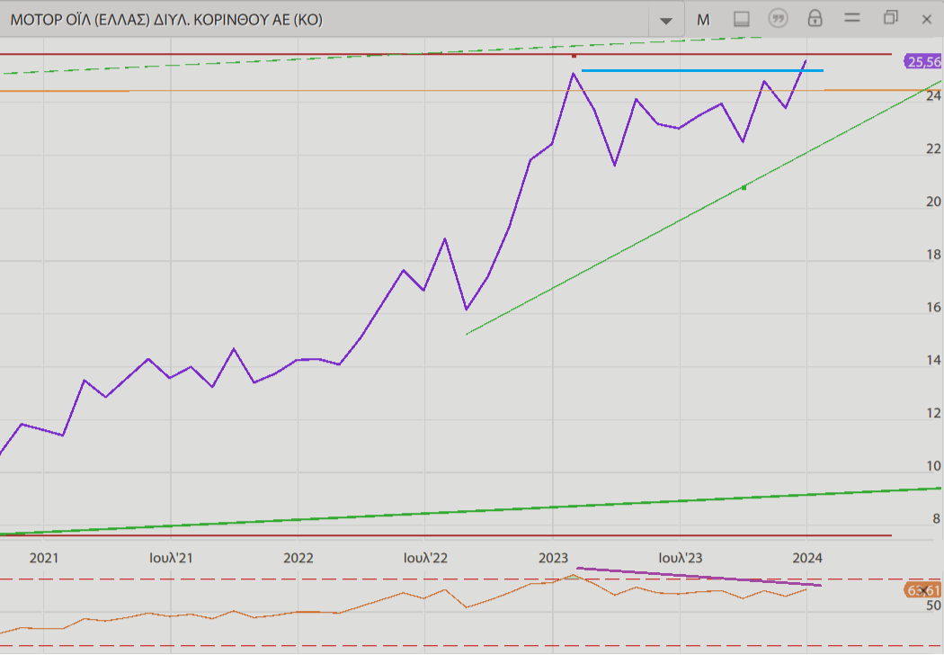Image resolution: width=944 pixels, height=655 pixels.
Task: Click the 2024 date axis label
Action: coord(807,558)
